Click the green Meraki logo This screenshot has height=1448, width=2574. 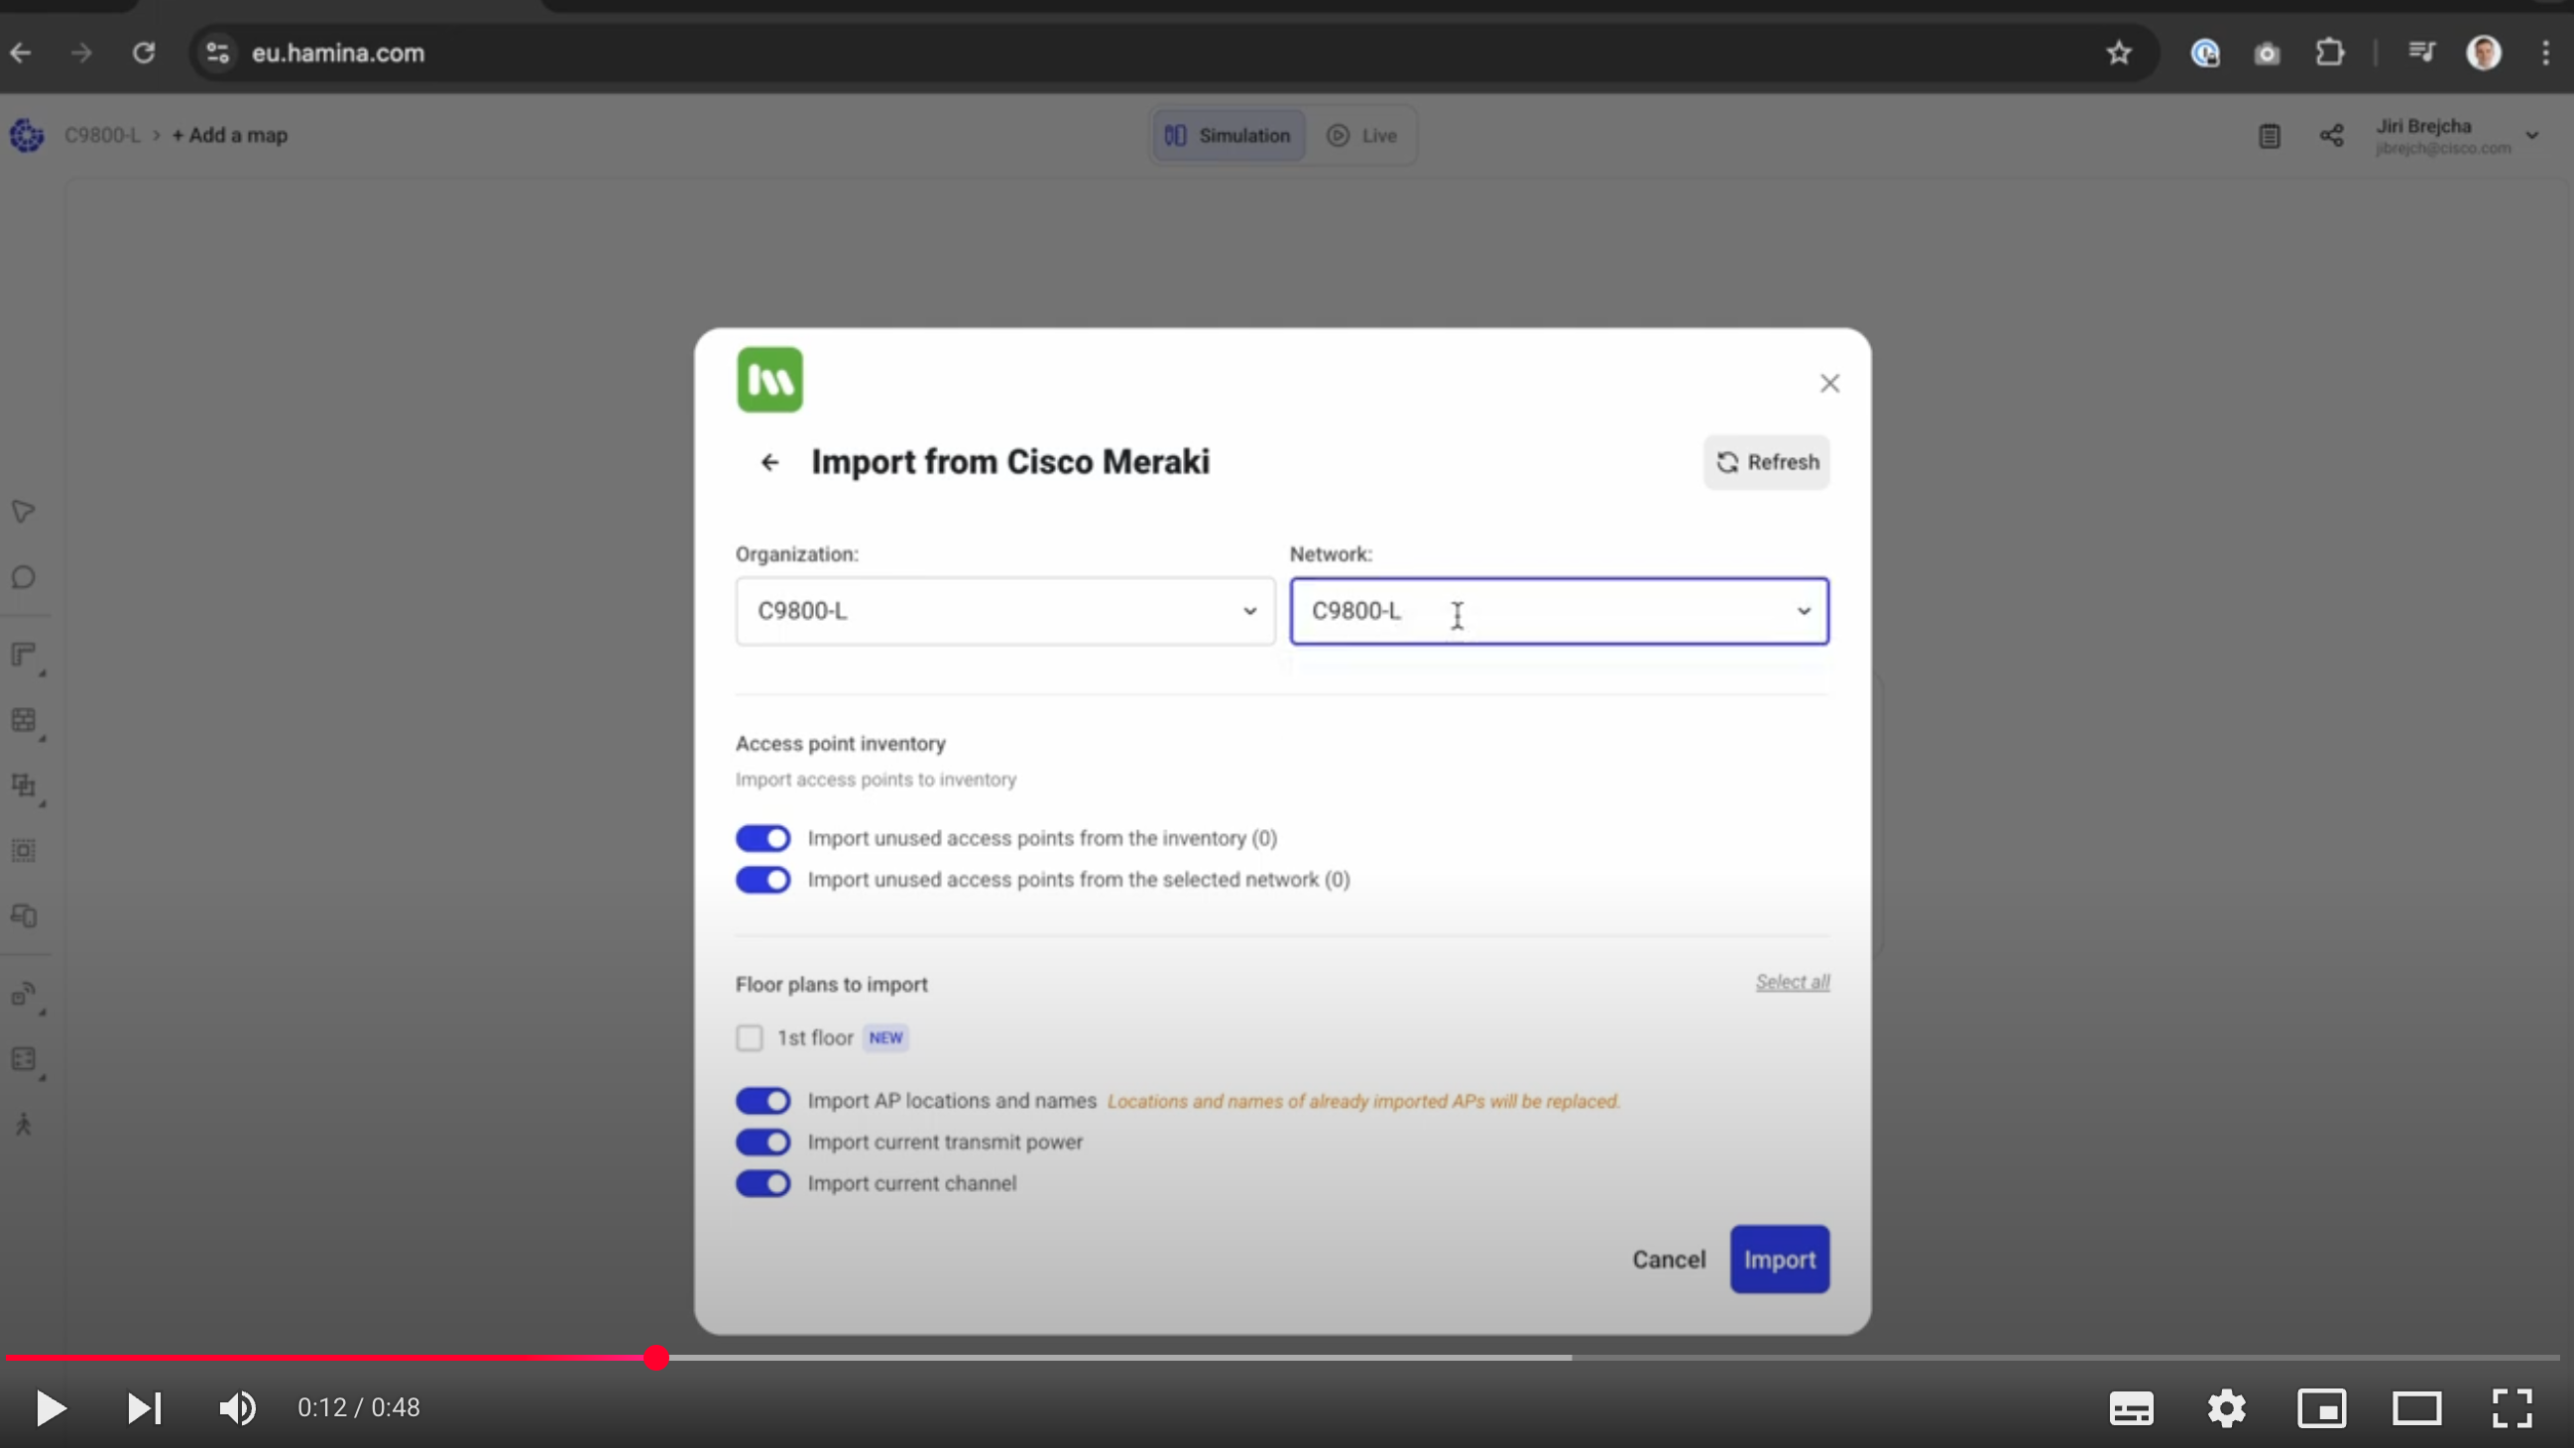(769, 380)
